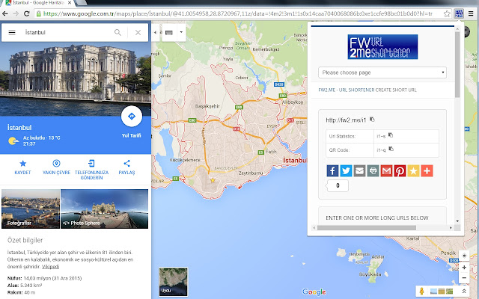Image resolution: width=479 pixels, height=299 pixels.
Task: Click the search magnifier icon
Action: (118, 33)
